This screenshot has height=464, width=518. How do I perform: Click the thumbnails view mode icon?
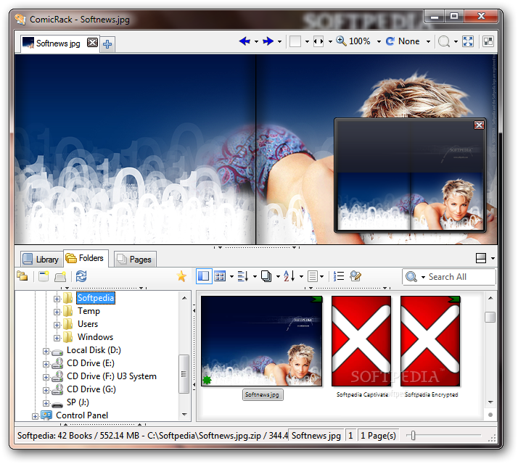point(220,276)
